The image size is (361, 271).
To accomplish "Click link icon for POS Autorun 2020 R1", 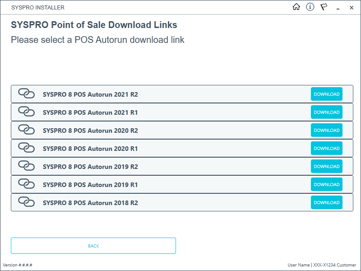I will point(26,148).
